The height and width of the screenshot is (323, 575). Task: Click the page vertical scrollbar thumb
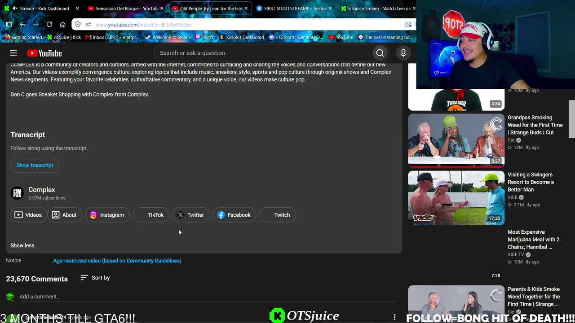click(571, 119)
